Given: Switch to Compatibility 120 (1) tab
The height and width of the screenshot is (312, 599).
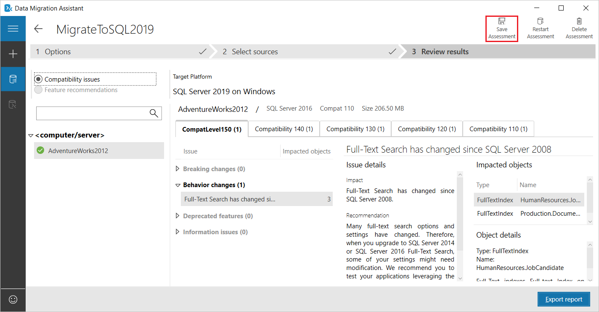Looking at the screenshot, I should coord(427,129).
